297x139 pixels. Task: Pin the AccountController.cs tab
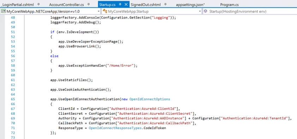tap(89, 5)
